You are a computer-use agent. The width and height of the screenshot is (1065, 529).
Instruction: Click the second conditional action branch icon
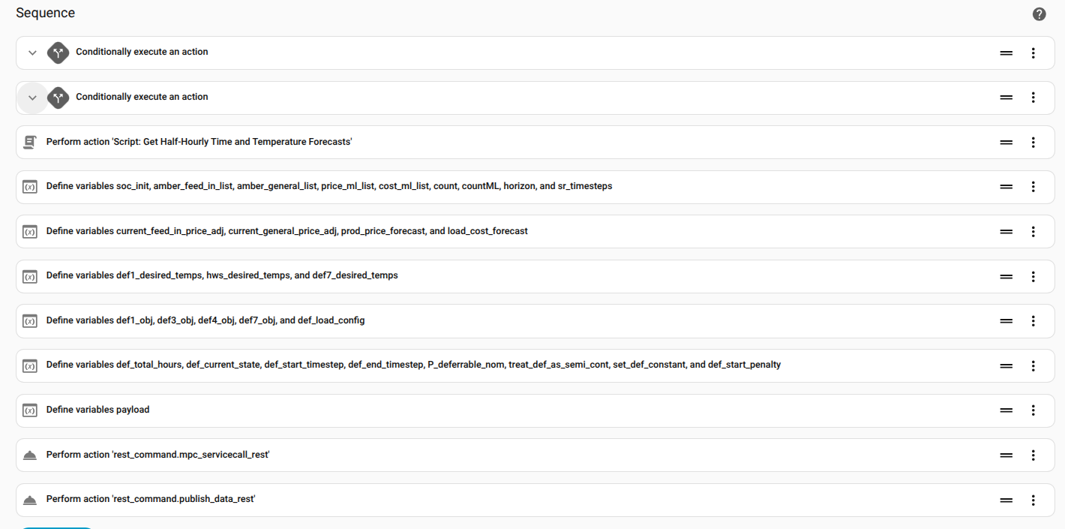click(58, 98)
